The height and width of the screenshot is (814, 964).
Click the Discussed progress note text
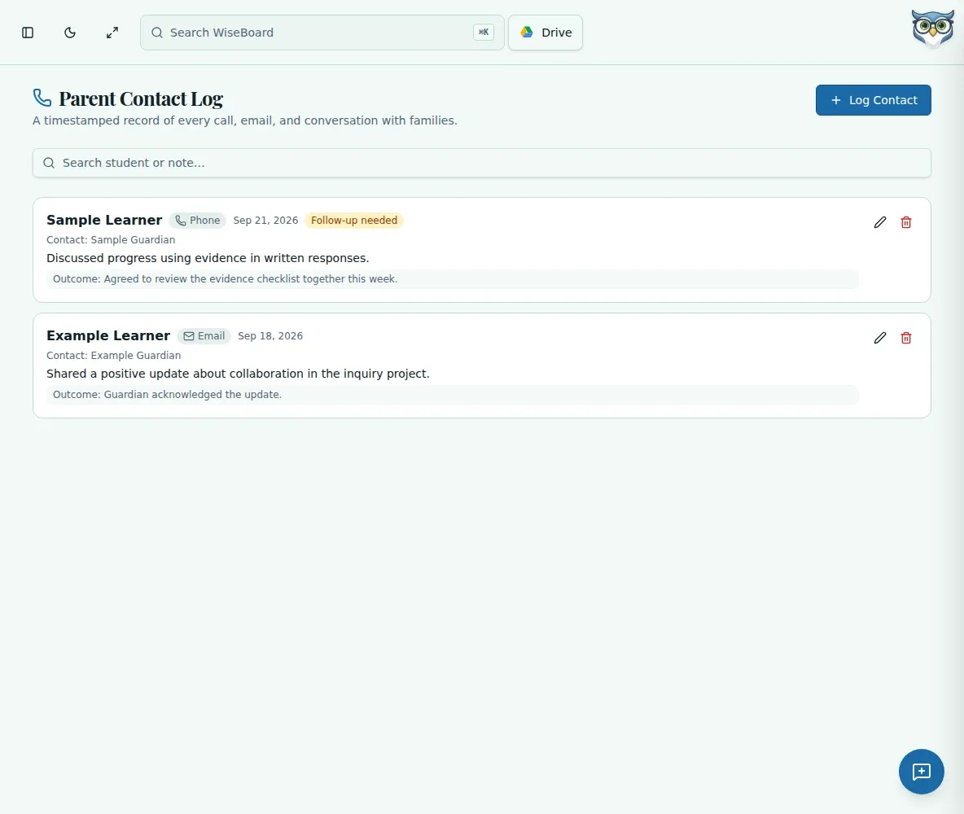point(208,258)
